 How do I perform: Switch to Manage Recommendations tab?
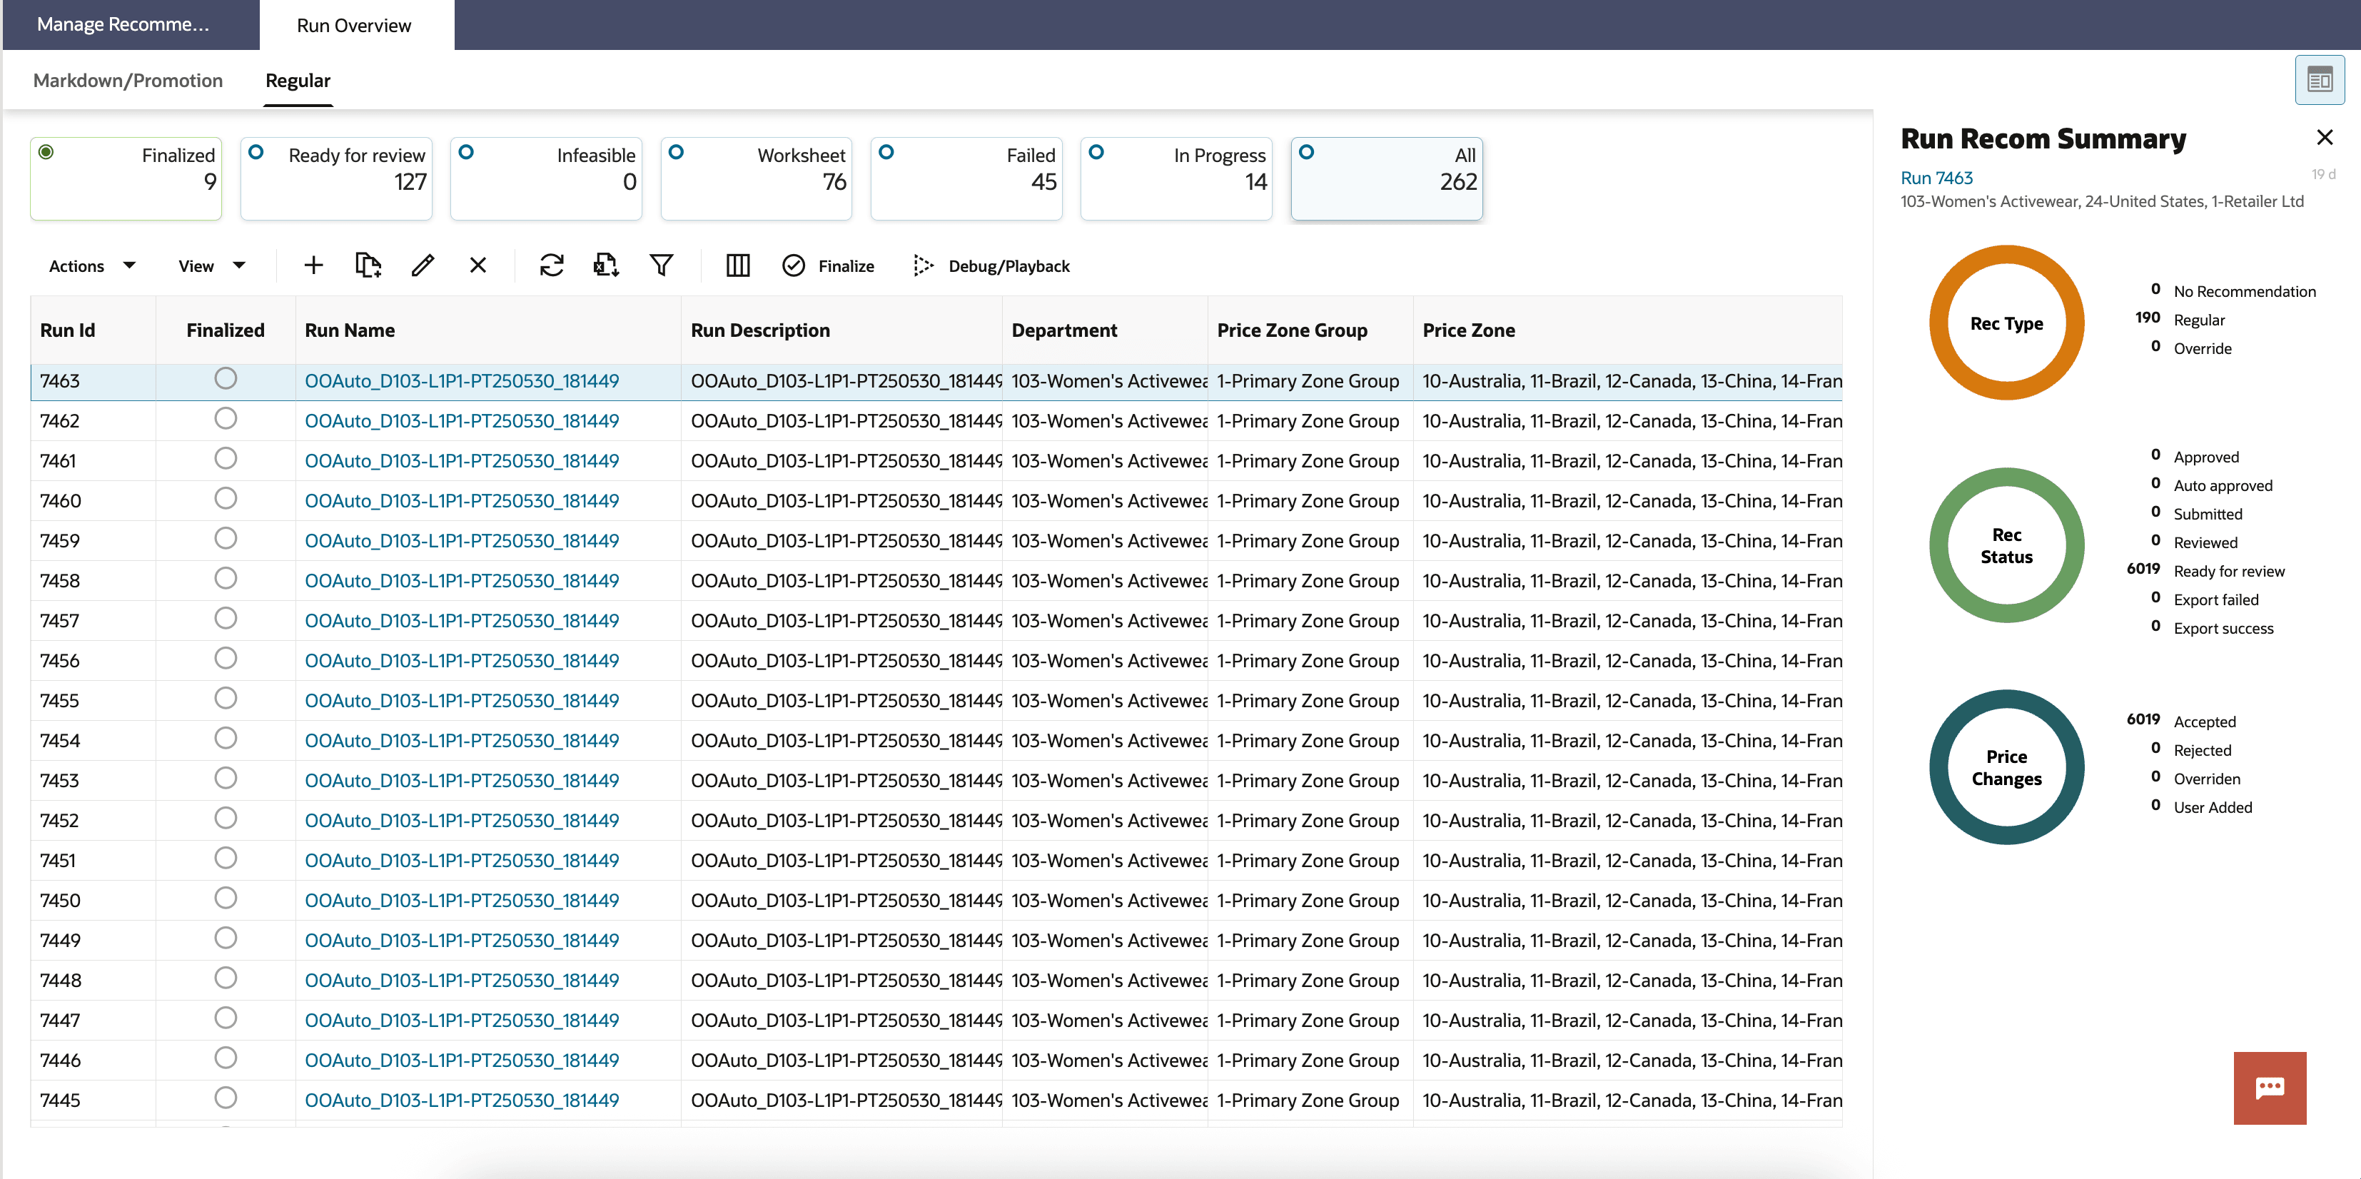[x=123, y=25]
